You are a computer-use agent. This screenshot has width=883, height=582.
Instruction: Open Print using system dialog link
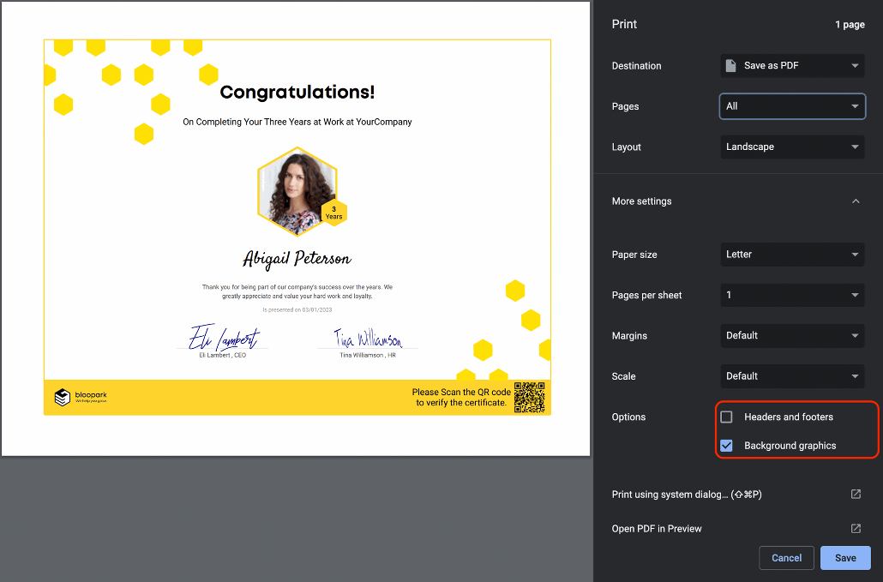(687, 495)
